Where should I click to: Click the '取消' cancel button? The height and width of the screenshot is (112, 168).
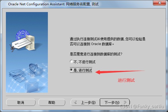pos(21,102)
